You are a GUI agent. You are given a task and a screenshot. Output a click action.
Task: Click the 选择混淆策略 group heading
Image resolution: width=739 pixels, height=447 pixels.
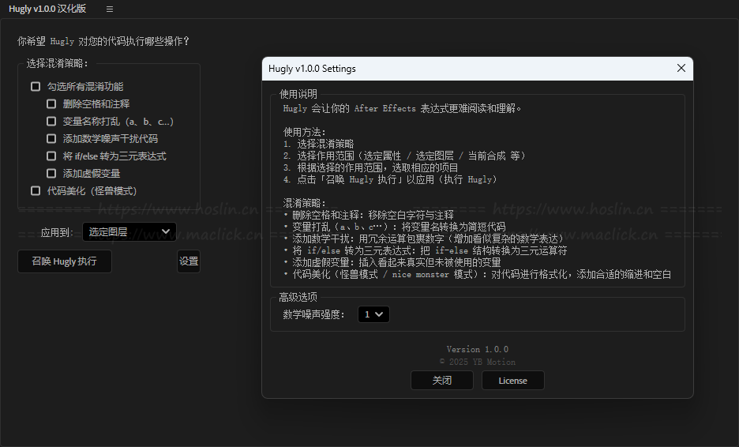[x=57, y=63]
